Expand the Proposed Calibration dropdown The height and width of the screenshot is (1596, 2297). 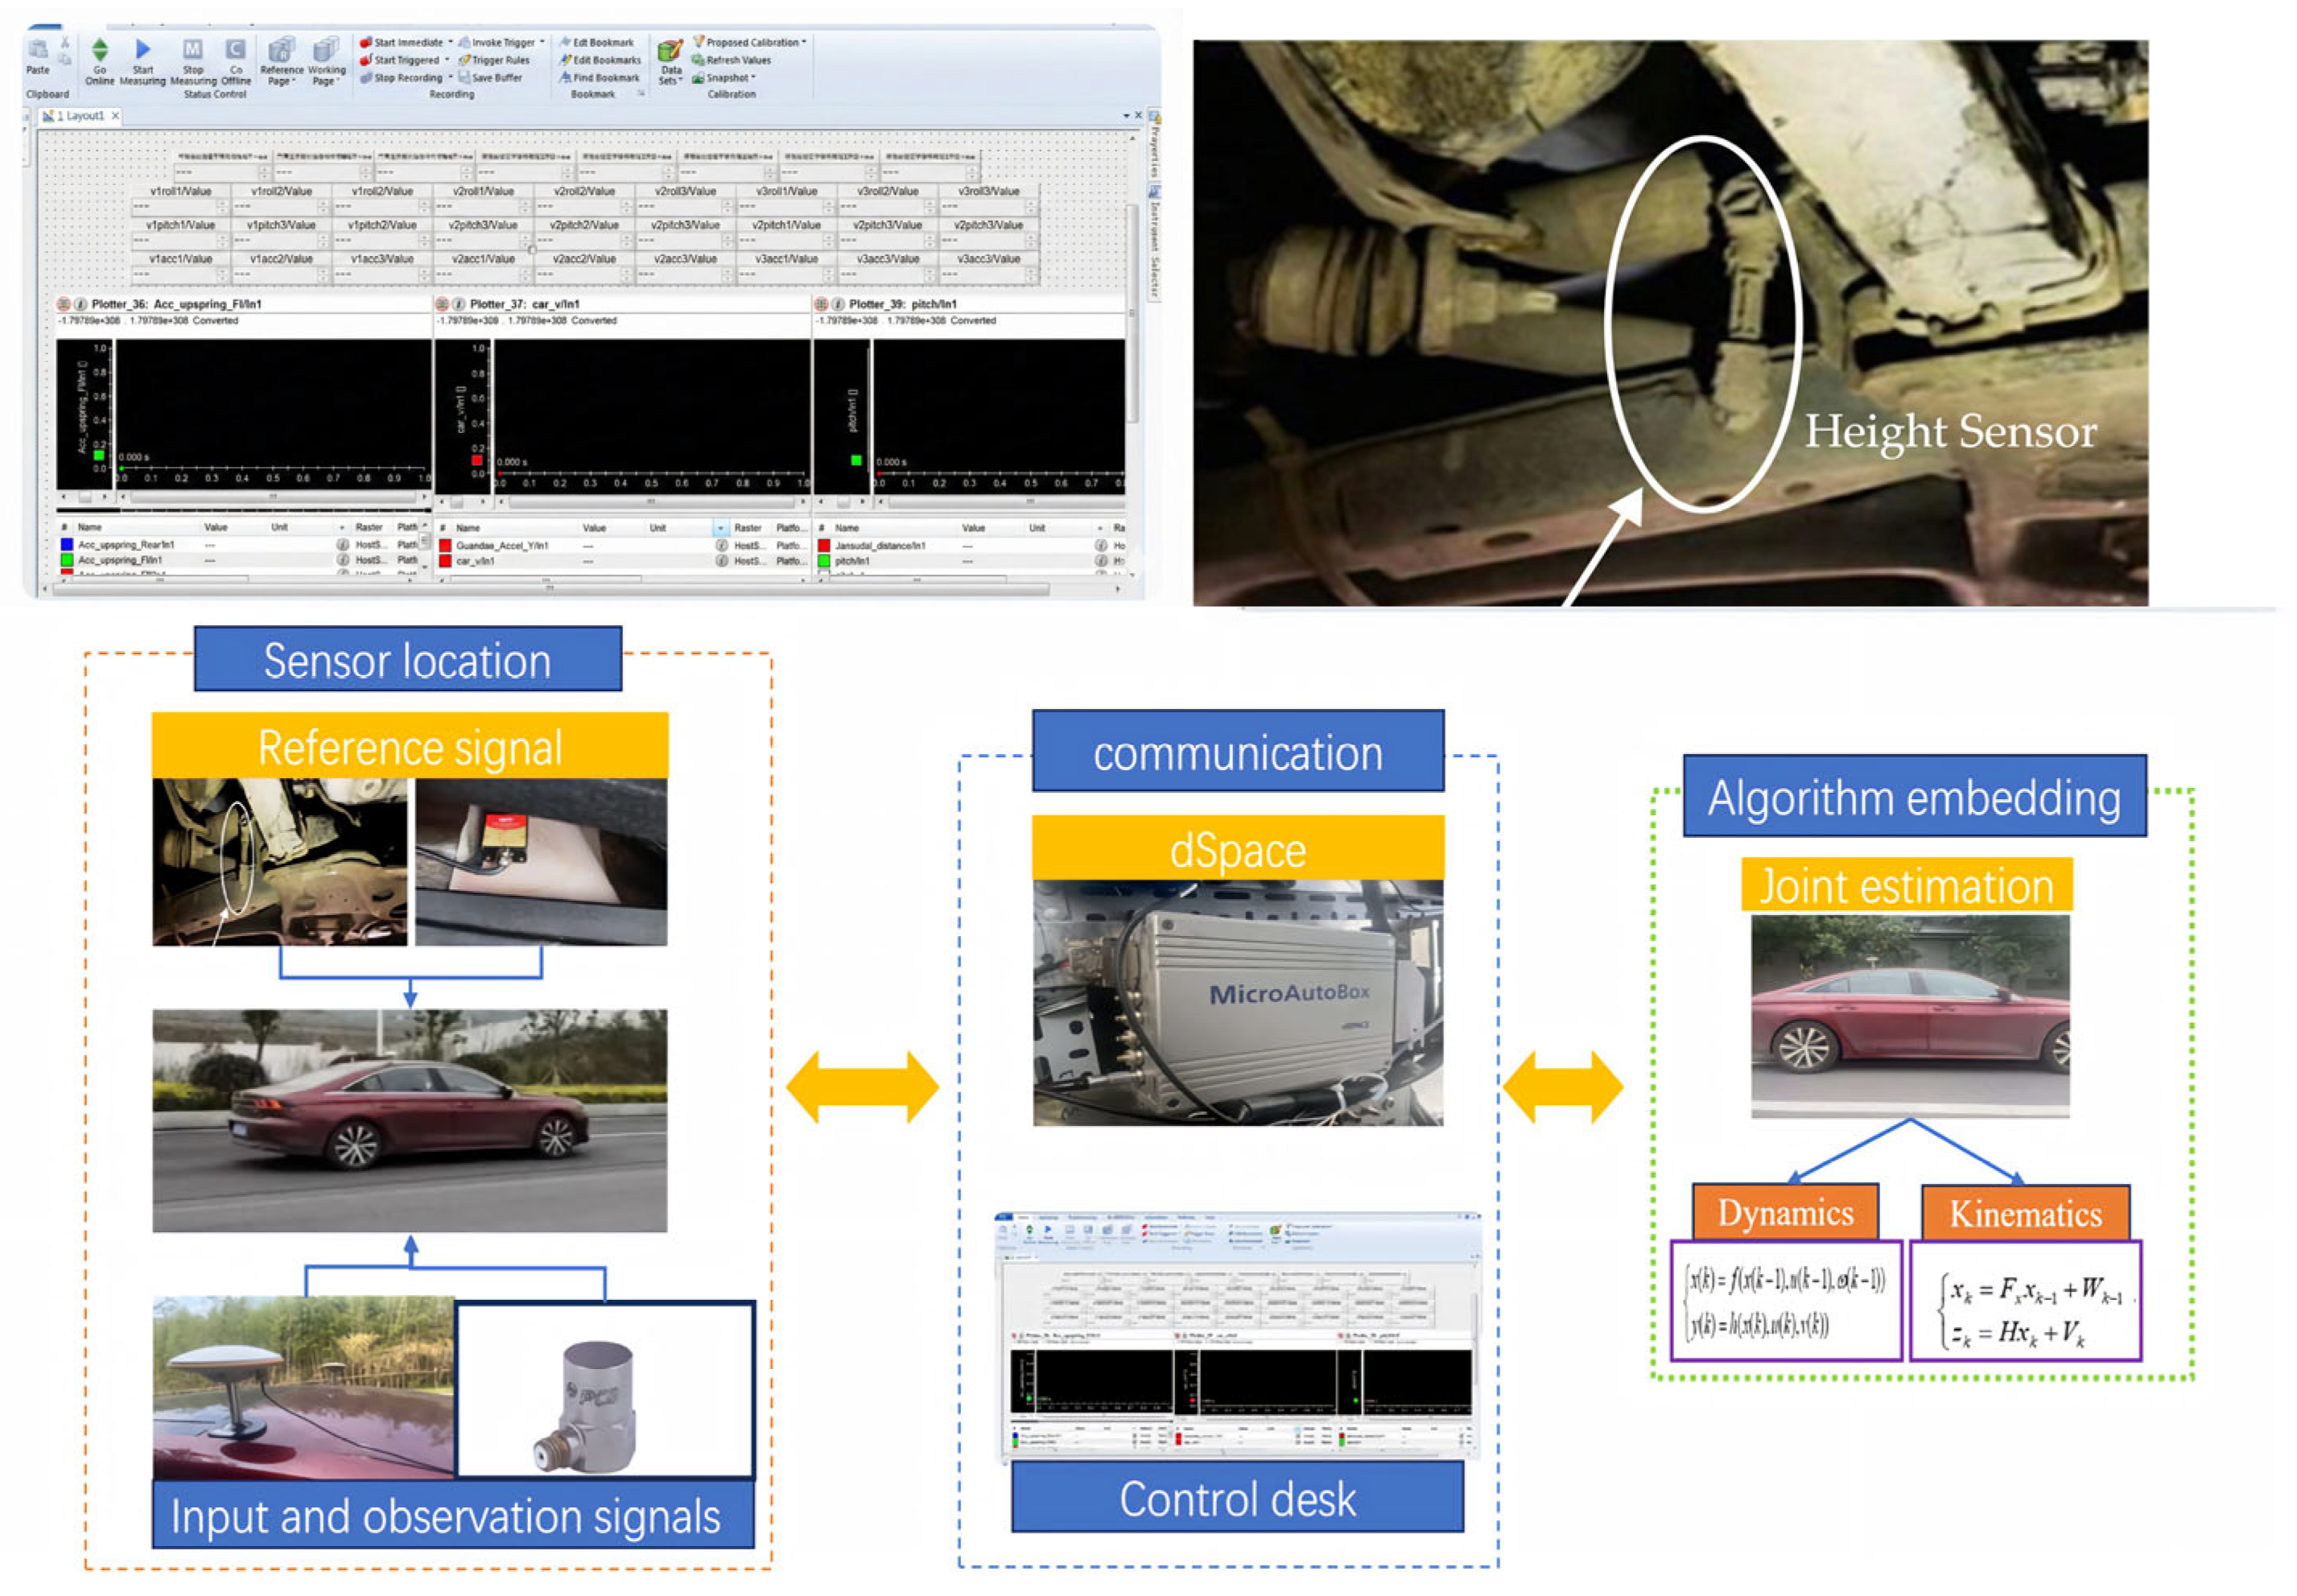803,42
